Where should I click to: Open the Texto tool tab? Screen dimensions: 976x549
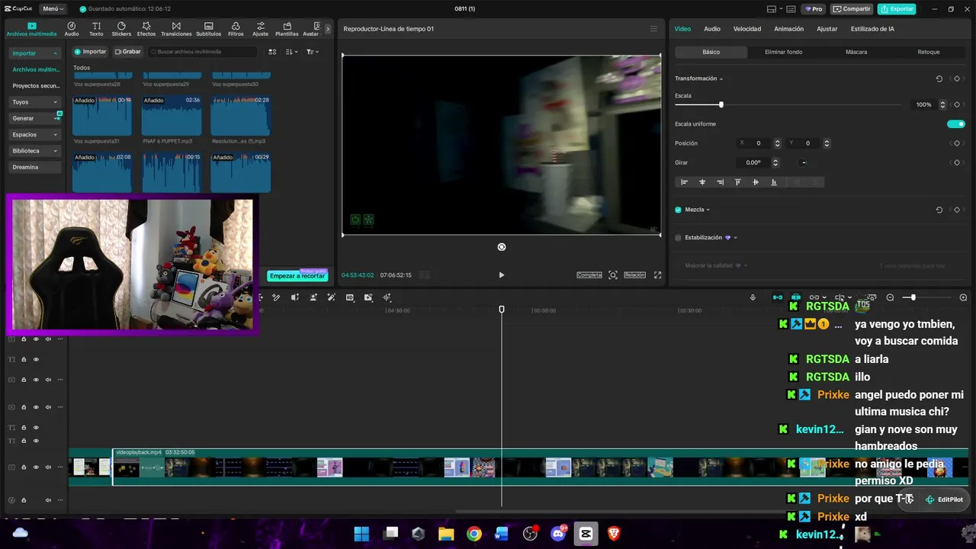[96, 30]
